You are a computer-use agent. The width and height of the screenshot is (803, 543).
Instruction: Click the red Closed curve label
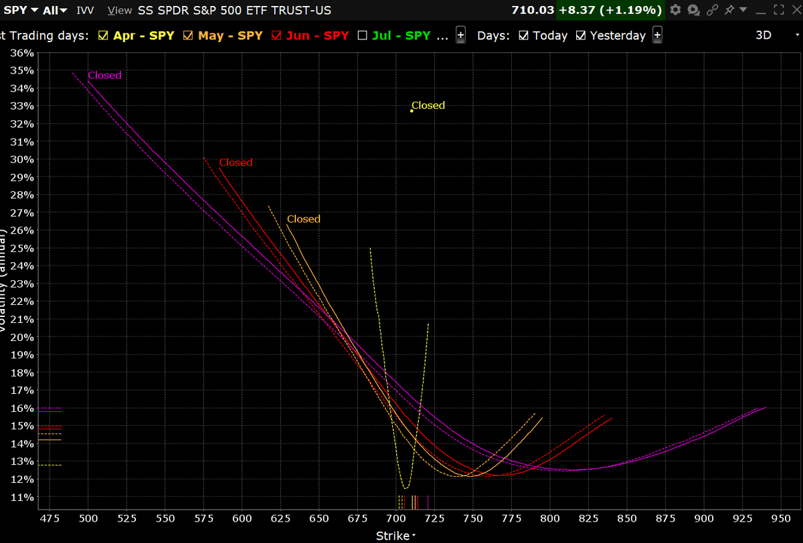236,162
